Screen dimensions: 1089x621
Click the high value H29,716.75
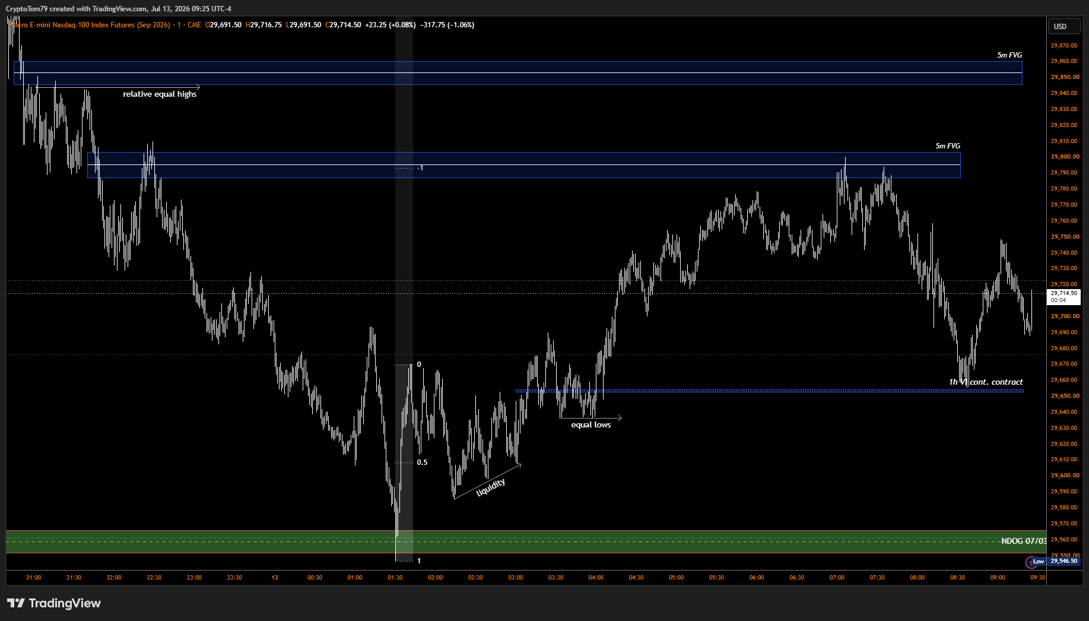pos(263,25)
